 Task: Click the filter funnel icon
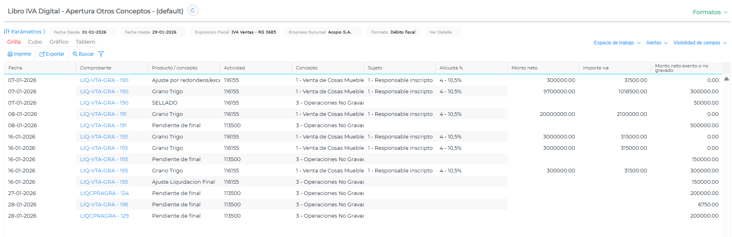pos(101,54)
